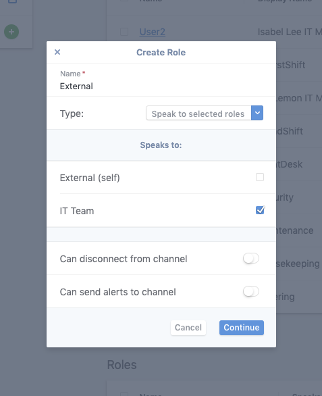The width and height of the screenshot is (322, 396).
Task: Click the 'Create Role' dialog title
Action: 161,52
